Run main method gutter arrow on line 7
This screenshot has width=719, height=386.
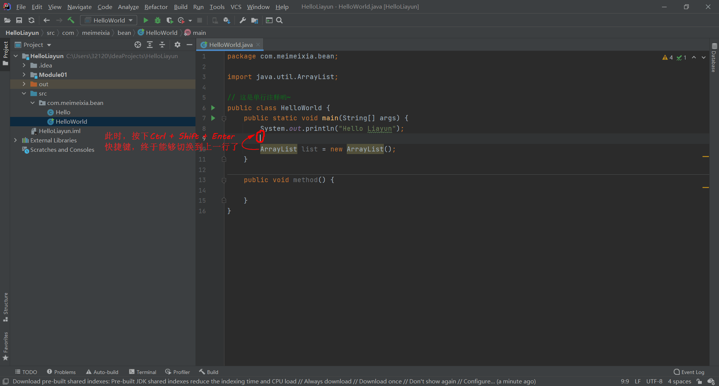[213, 118]
